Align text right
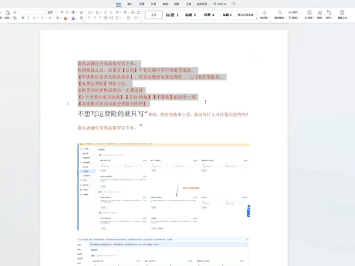Image resolution: width=355 pixels, height=266 pixels. pyautogui.click(x=100, y=18)
